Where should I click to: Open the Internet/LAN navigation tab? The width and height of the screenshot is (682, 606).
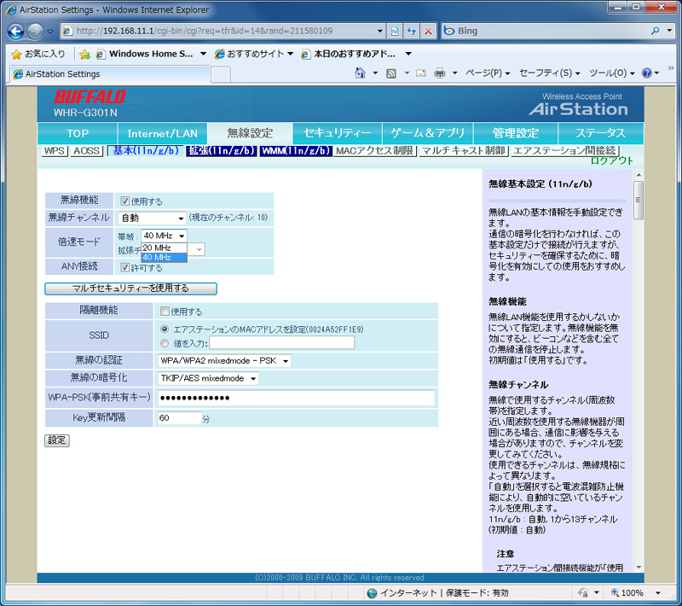(162, 133)
